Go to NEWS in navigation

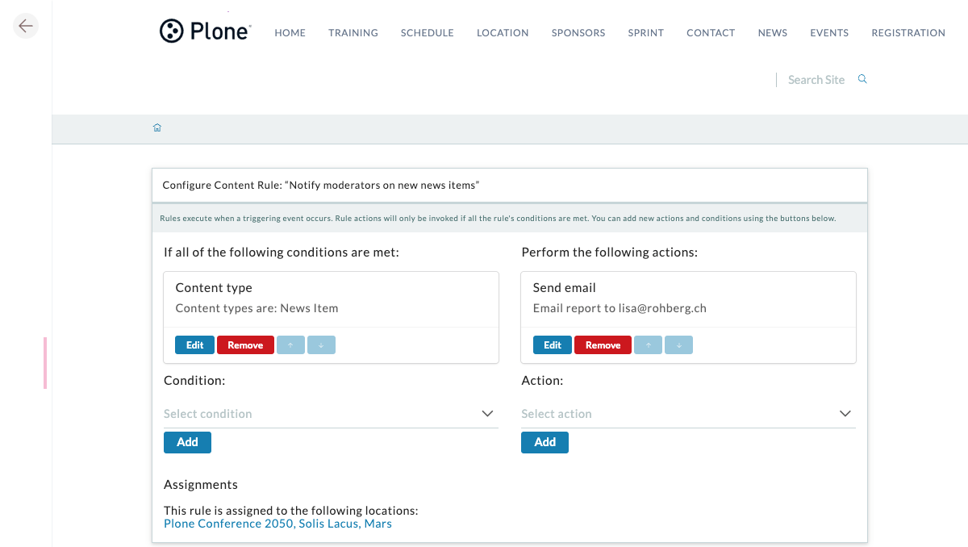[x=773, y=33]
